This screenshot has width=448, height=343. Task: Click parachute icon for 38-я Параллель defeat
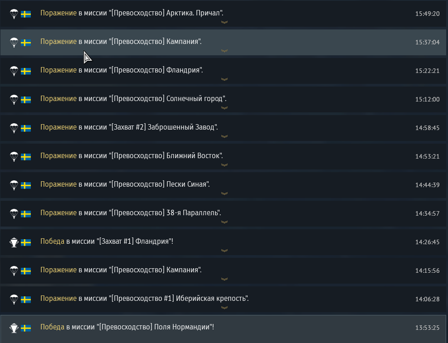[14, 213]
